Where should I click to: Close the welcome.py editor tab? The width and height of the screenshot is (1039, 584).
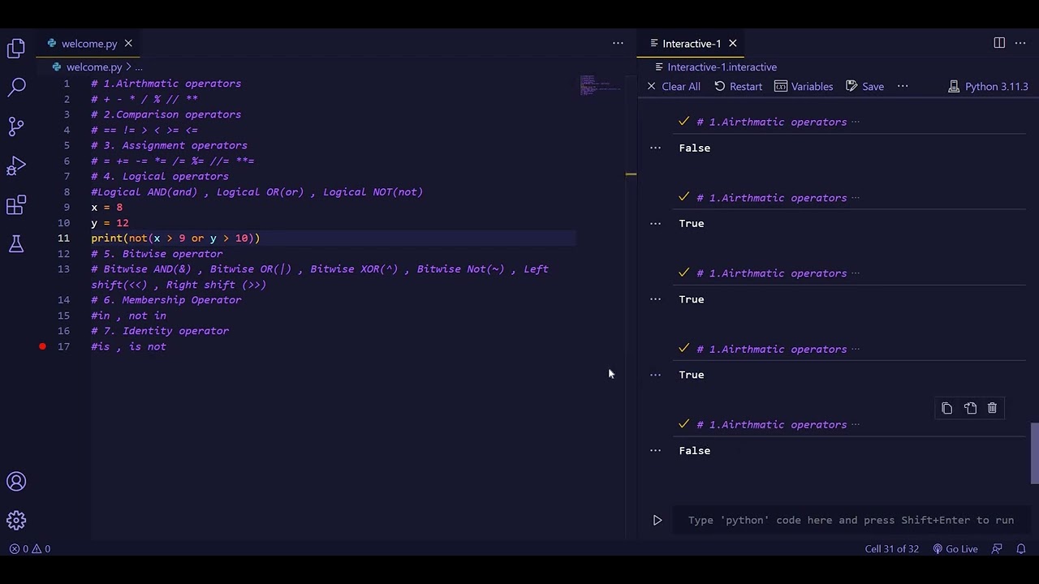(x=128, y=44)
